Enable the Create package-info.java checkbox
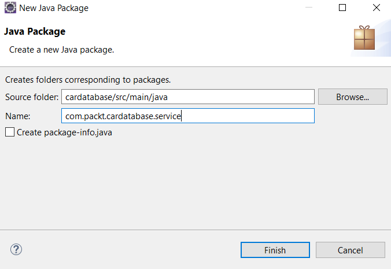 point(10,132)
